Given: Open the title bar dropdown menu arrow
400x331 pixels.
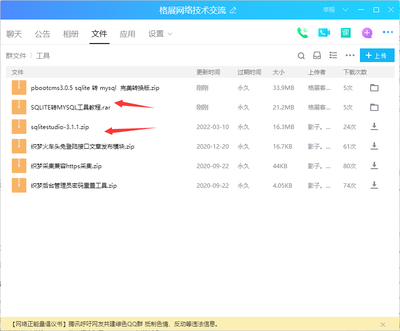Looking at the screenshot, I should 346,10.
